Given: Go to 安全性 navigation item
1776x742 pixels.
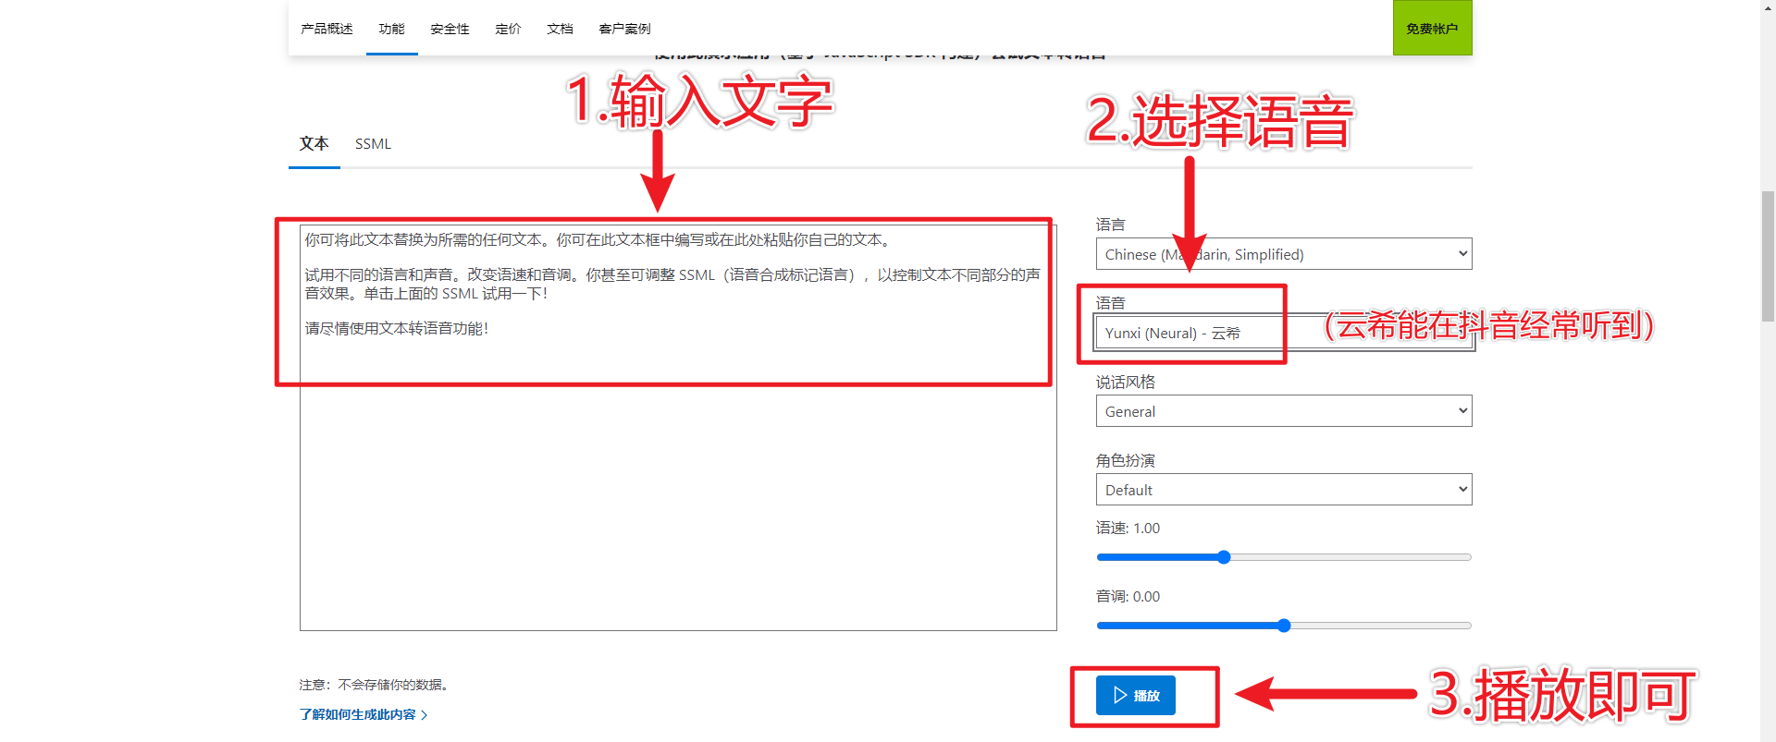Looking at the screenshot, I should pos(450,29).
